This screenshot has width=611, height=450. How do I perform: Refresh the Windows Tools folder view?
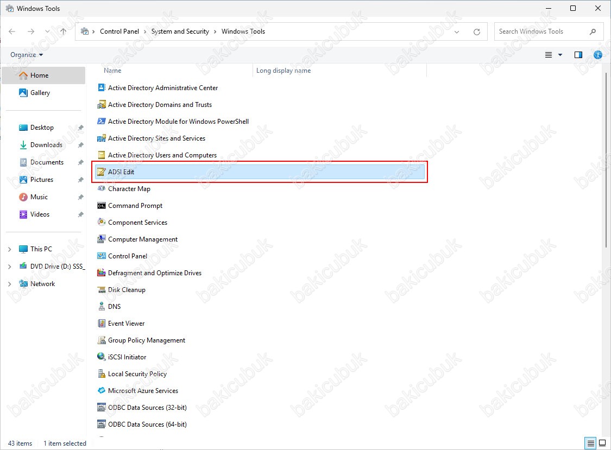click(x=476, y=31)
